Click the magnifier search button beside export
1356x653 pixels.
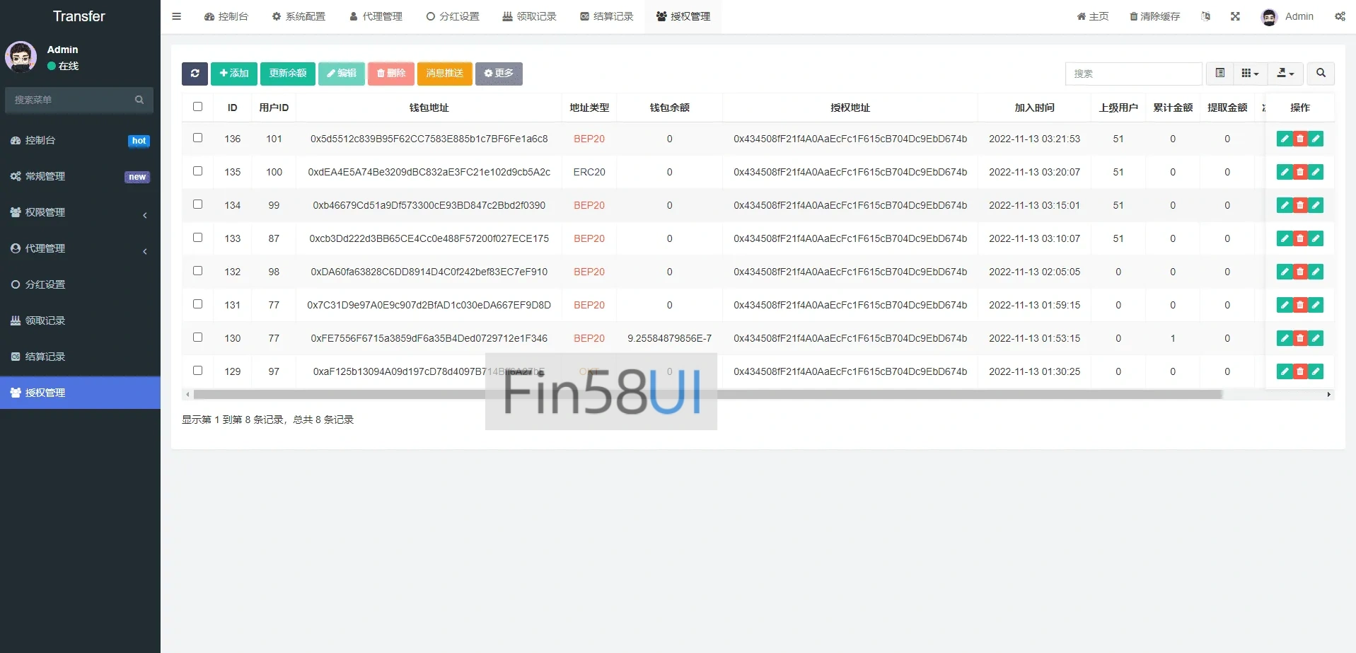(1321, 74)
